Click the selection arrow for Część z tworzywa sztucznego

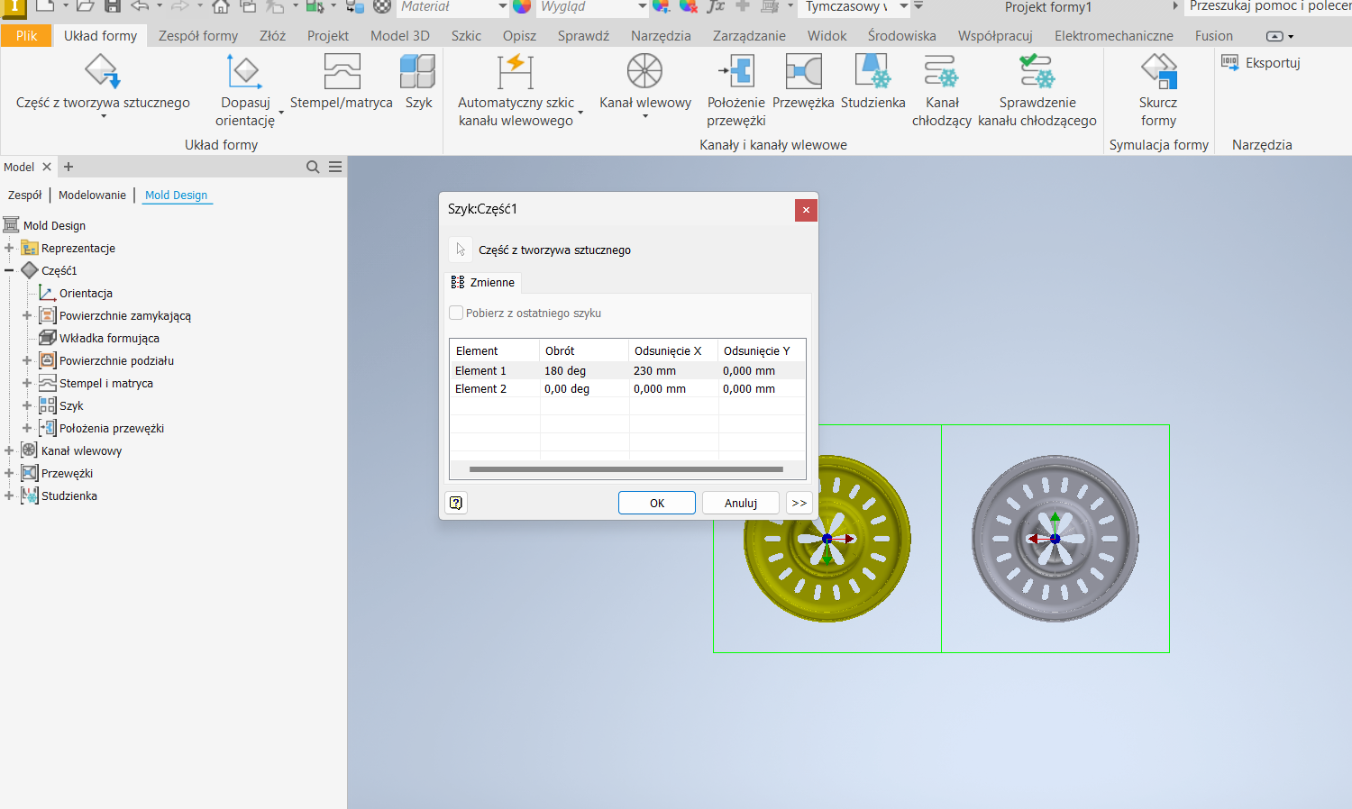pos(461,250)
